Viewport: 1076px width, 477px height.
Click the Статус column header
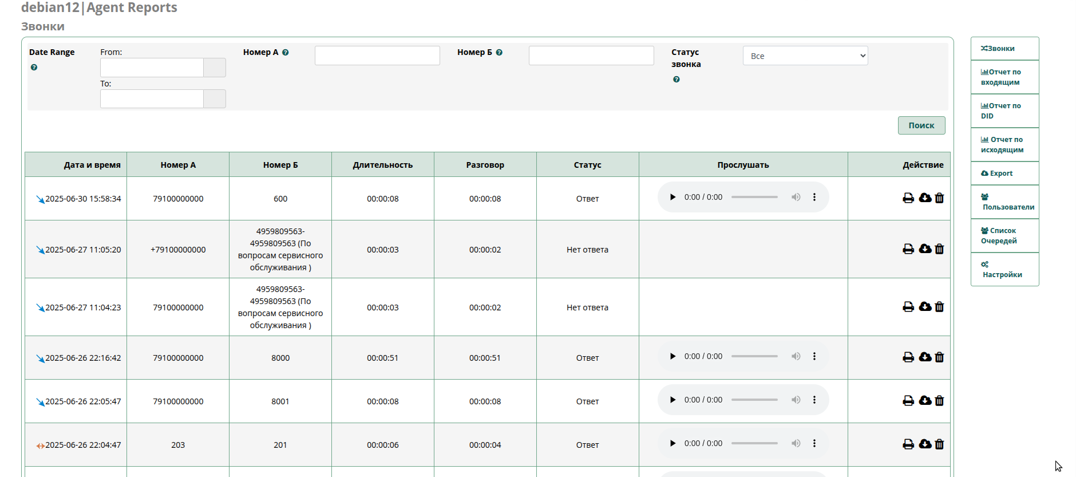[x=588, y=165]
